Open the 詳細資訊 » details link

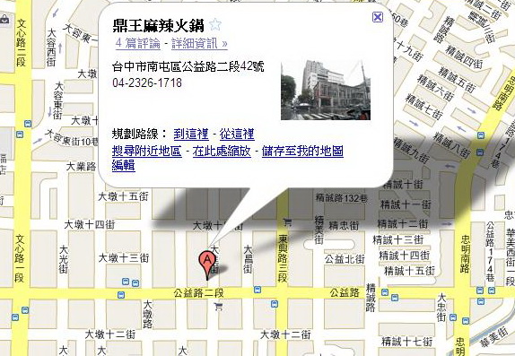pyautogui.click(x=199, y=43)
